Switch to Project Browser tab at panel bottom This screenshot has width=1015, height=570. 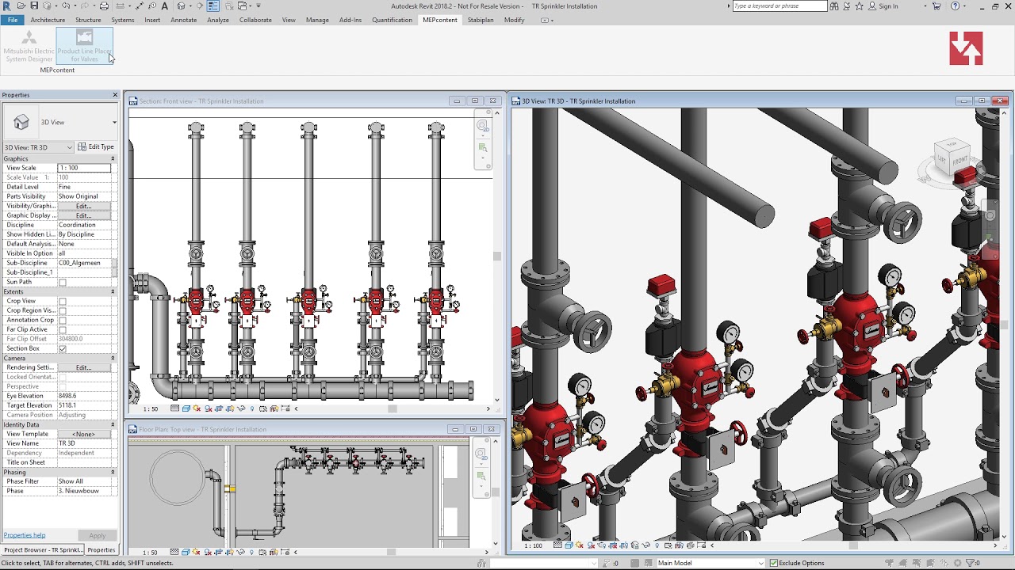[x=42, y=549]
